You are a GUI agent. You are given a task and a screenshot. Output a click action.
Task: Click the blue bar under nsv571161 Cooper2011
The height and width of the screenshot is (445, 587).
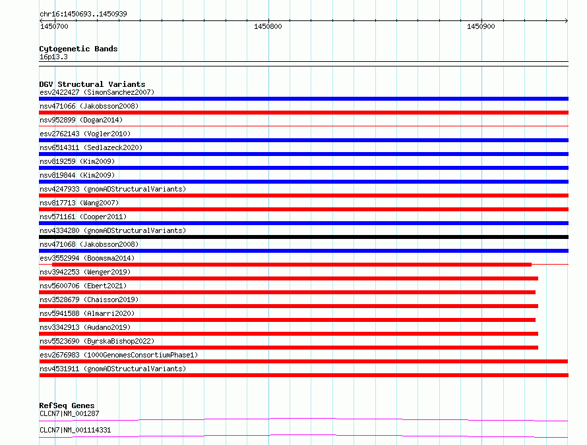coord(303,223)
